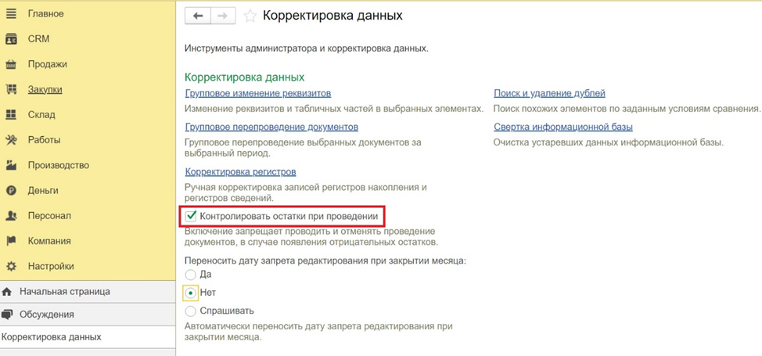Open the CRM section icon

11,39
